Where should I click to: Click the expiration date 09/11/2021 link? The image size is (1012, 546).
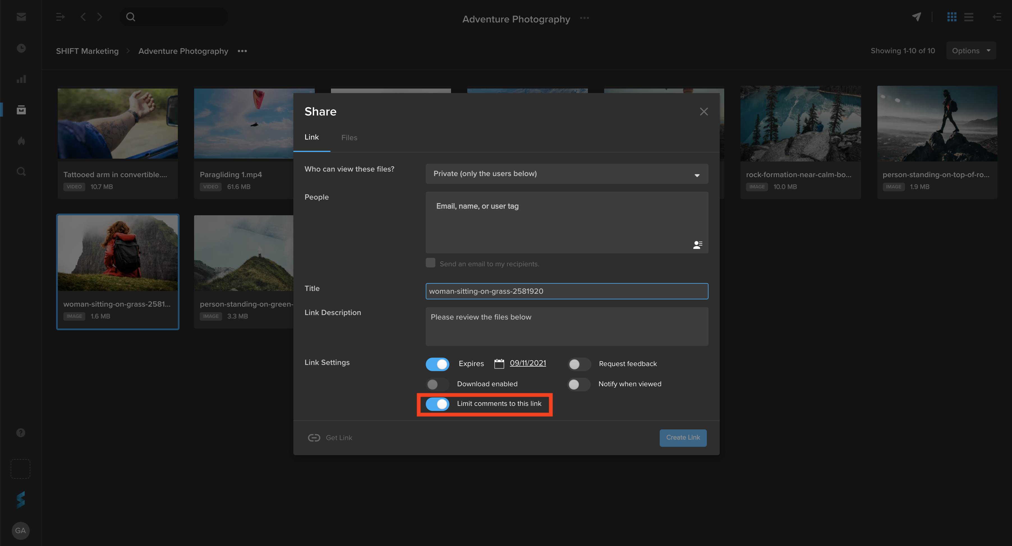point(528,363)
